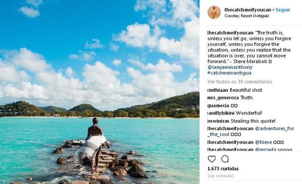Open cinthiaan commenter profile
Viewport: 302px width, 184px height.
click(x=218, y=90)
